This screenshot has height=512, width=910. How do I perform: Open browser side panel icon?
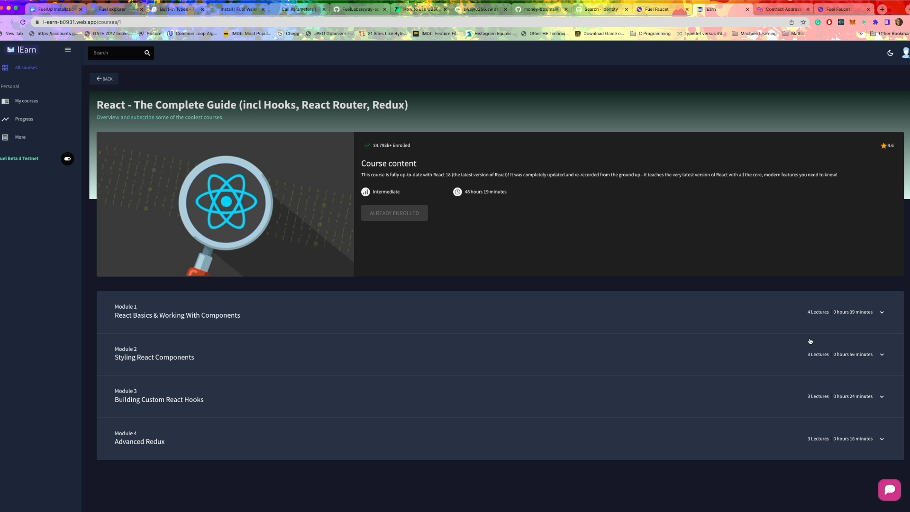(x=887, y=22)
